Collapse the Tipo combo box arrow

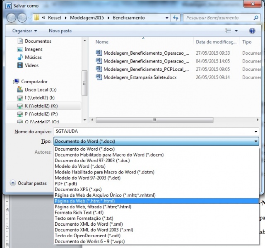click(256, 141)
